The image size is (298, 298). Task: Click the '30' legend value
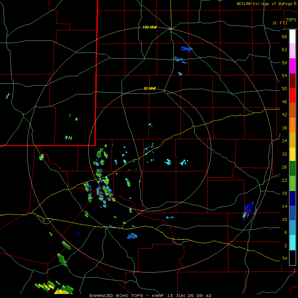[x=284, y=154]
